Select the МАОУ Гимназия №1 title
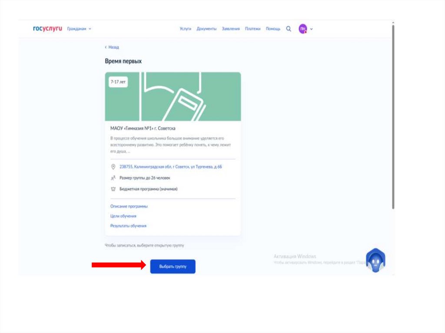Screen dimensions: 445x333 (143, 128)
